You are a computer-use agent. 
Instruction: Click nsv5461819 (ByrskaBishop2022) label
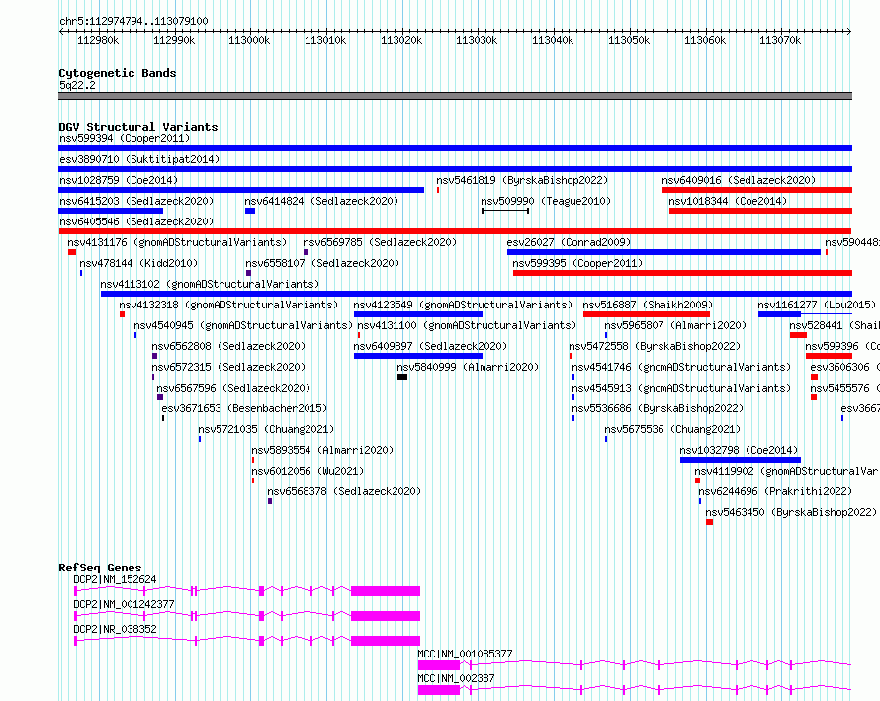(522, 180)
